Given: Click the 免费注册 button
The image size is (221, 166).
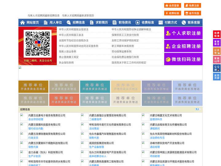Looking at the screenshot, I should 192,6.
